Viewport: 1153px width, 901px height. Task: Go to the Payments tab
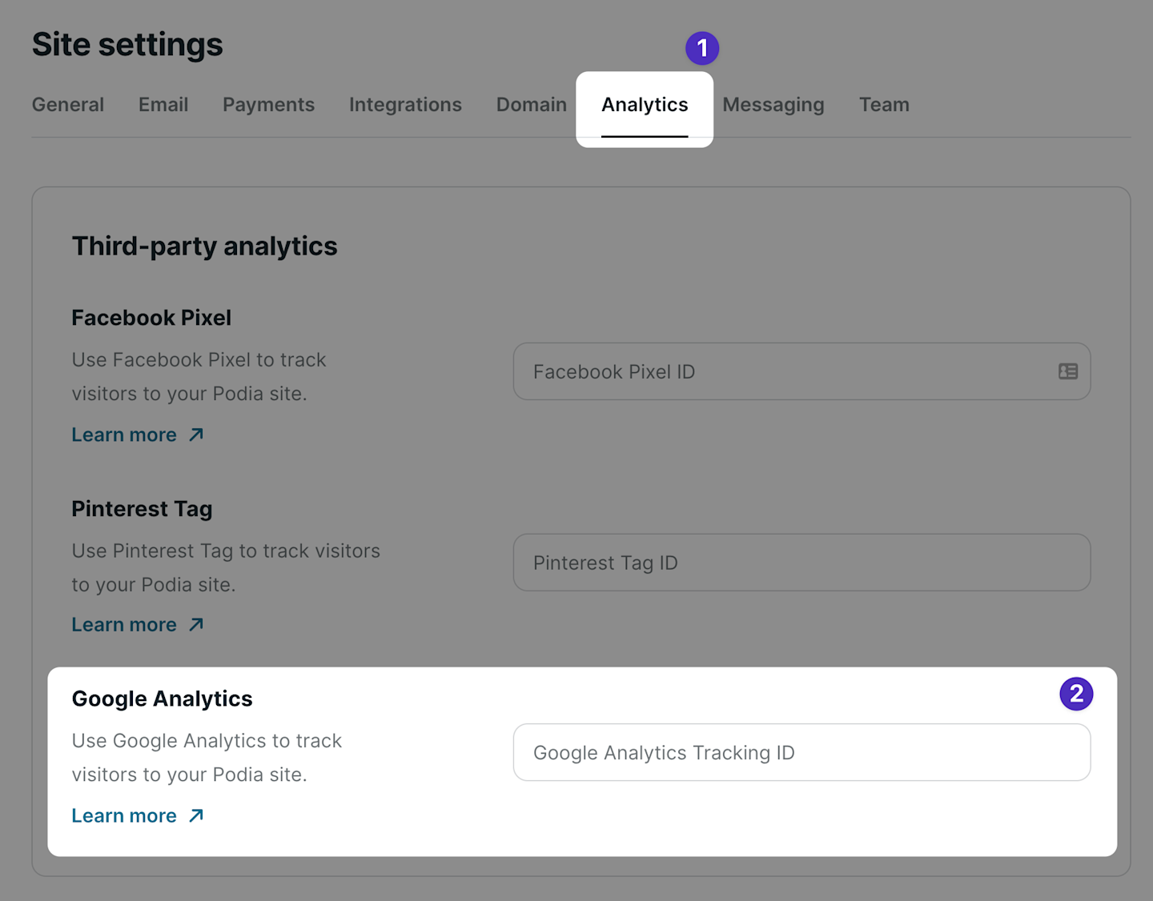point(268,105)
